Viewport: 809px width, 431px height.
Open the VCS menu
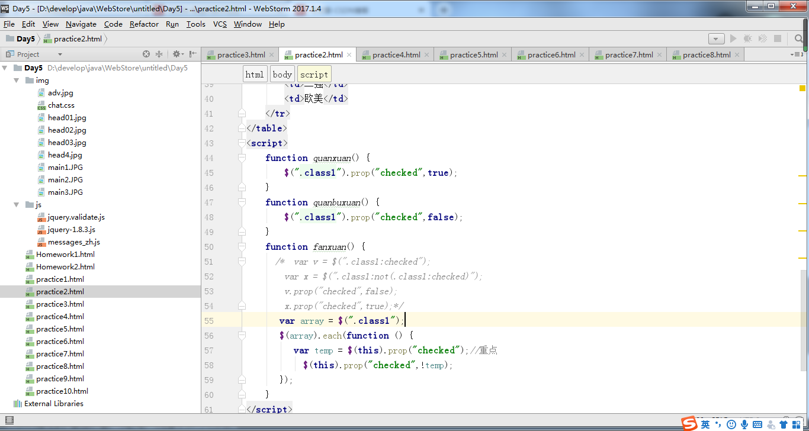220,24
